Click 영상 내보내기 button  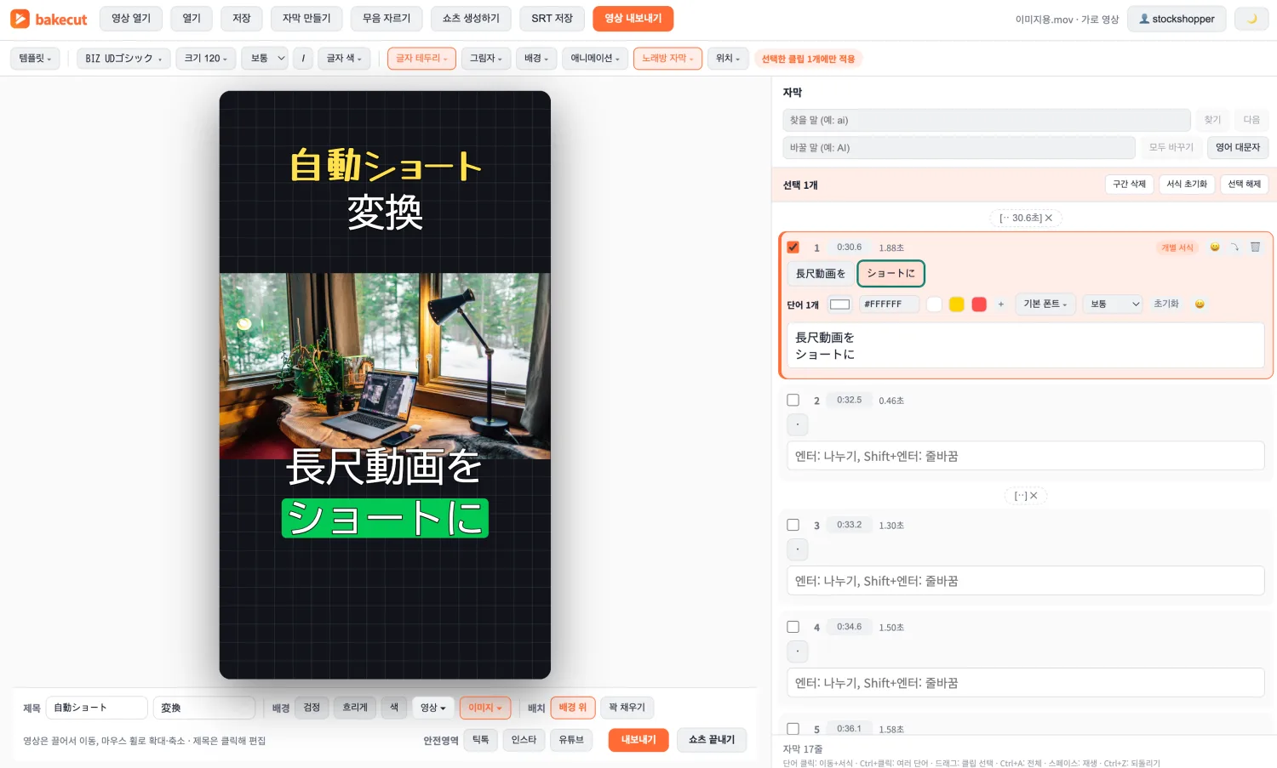[633, 19]
